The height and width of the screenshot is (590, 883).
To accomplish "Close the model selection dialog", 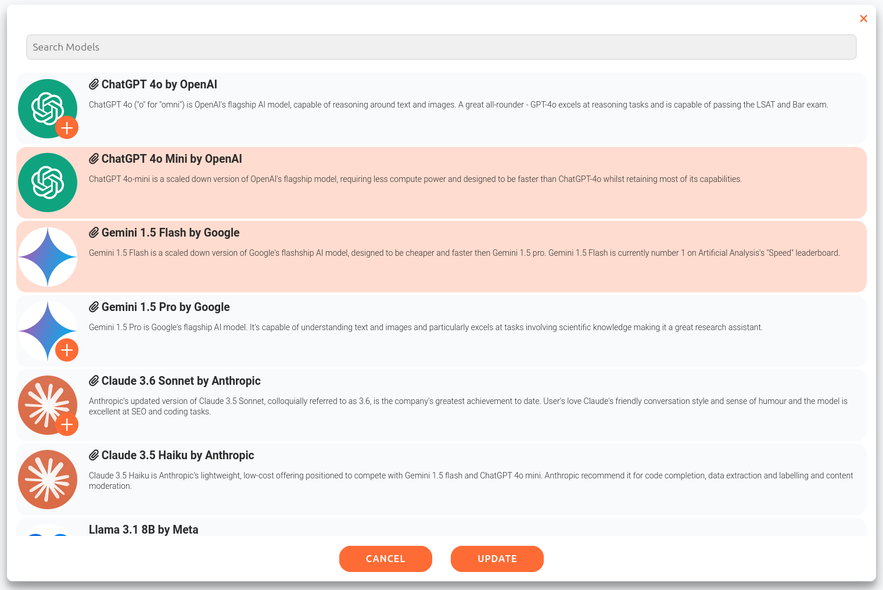I will 863,19.
